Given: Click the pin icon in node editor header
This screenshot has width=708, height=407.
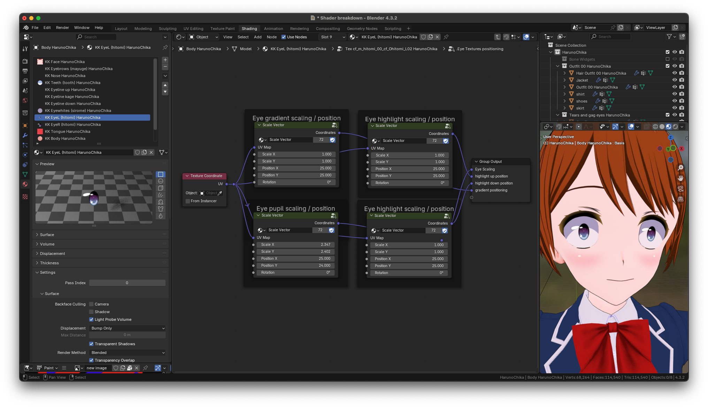Looking at the screenshot, I should [x=446, y=37].
